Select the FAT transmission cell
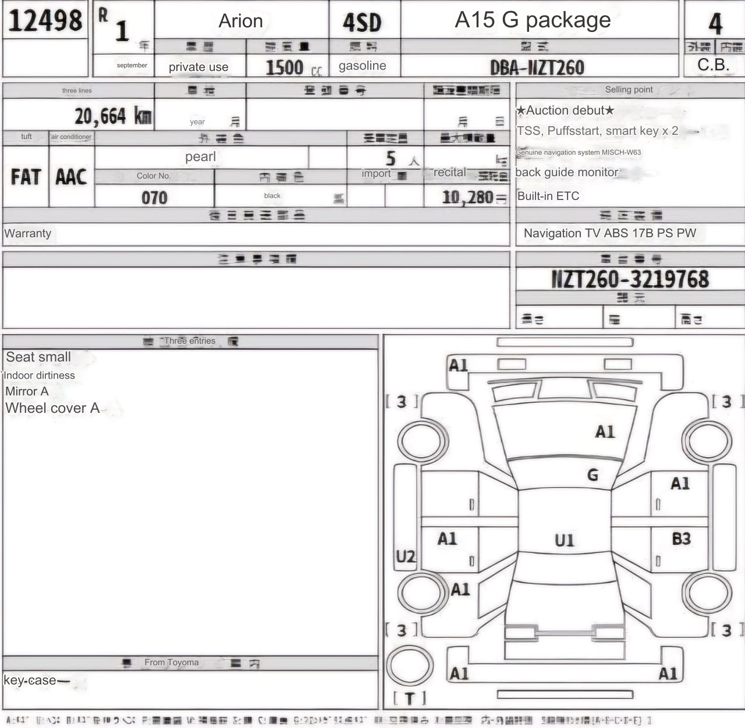 point(26,177)
